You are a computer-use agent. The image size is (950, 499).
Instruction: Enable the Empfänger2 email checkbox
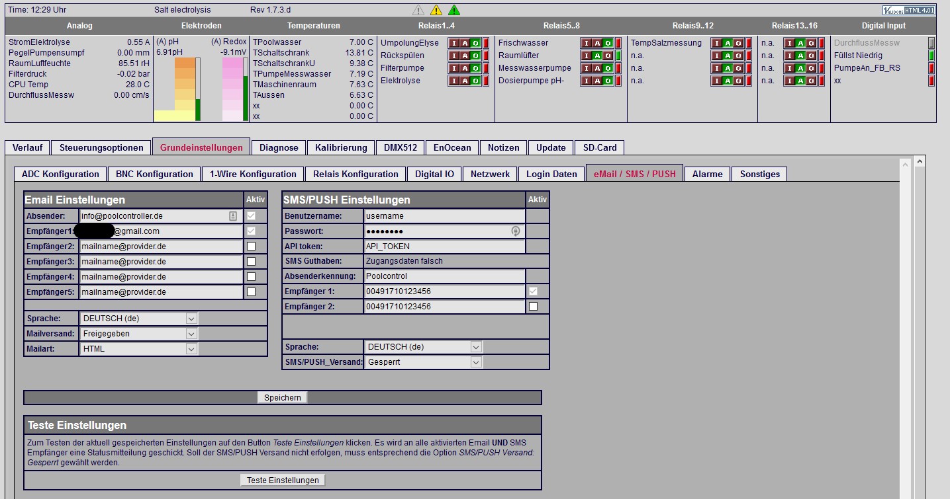coord(251,246)
